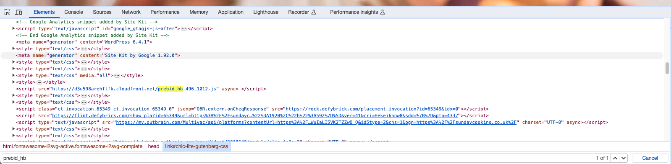Viewport: 671px width, 164px height.
Task: Click the Performance insights flask icon
Action: (383, 12)
